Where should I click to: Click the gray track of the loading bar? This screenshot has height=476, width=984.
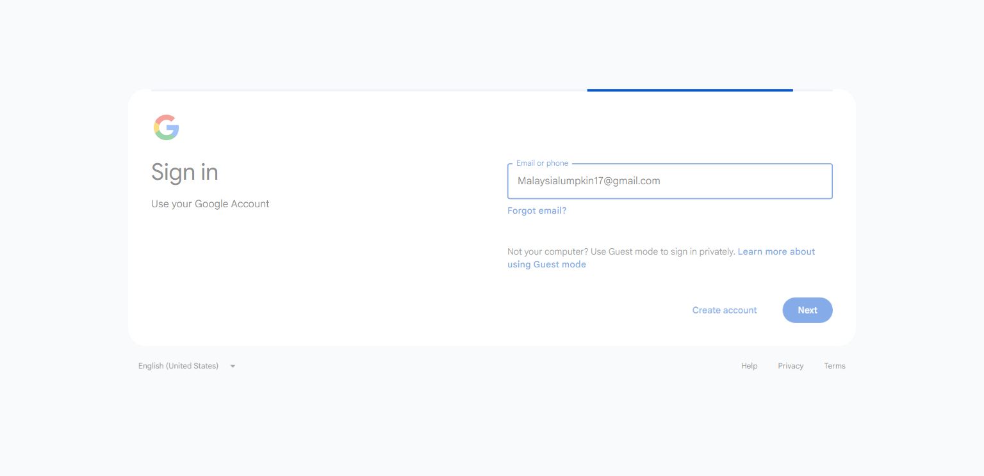(369, 90)
